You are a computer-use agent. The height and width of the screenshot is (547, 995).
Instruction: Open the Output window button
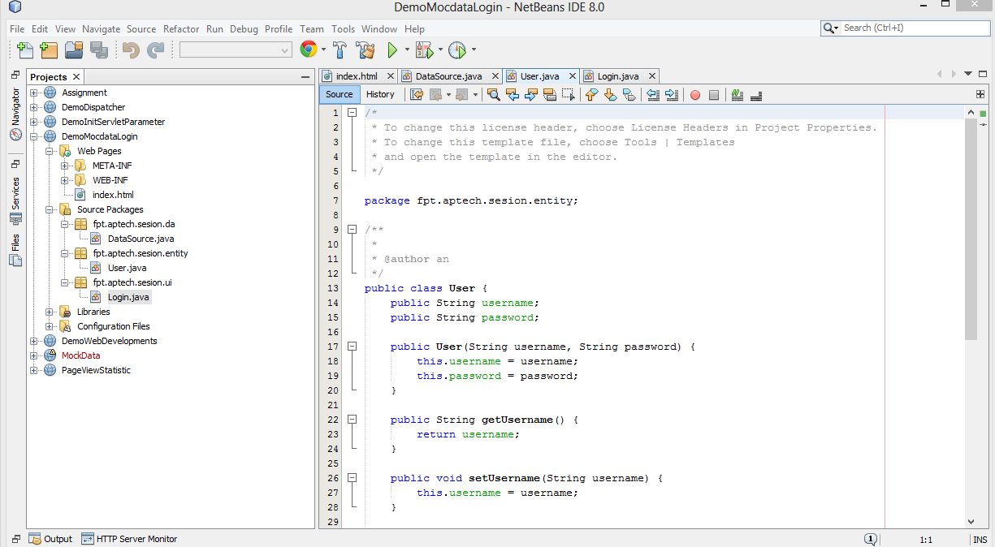pos(51,539)
